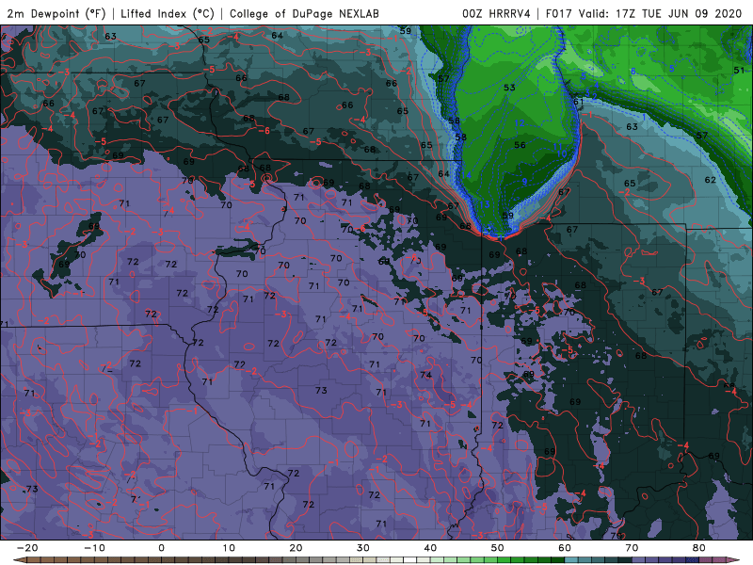Screen dimensions: 753x565
Task: Click the '40' color scale label
Action: (x=430, y=548)
